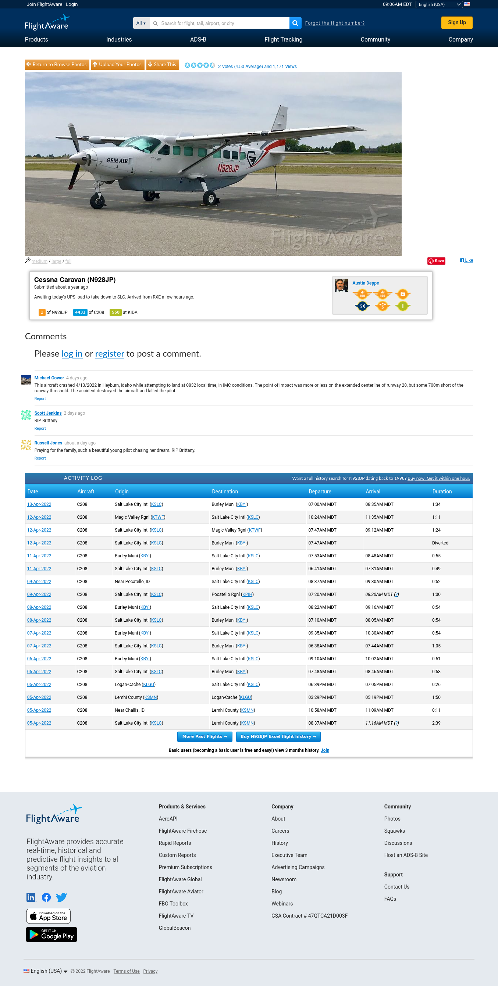
Task: Click Scott Jenkins' avatar icon
Action: pyautogui.click(x=26, y=415)
